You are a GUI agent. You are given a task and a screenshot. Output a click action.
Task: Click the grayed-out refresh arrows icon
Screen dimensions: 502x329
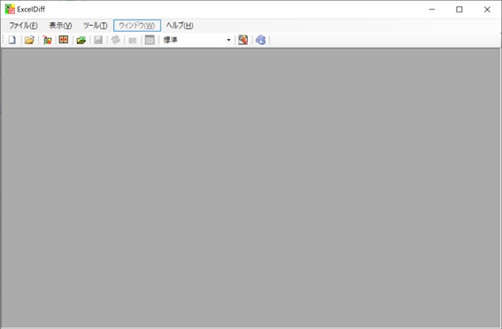pos(116,40)
